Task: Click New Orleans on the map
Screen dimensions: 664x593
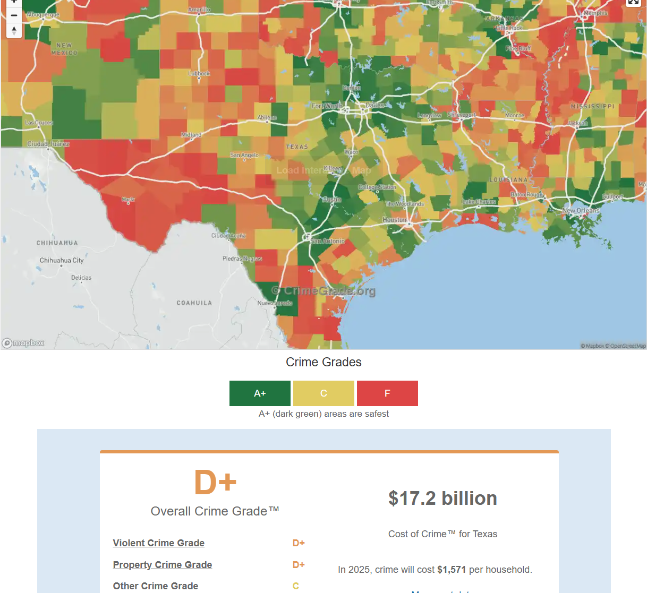Action: point(581,211)
